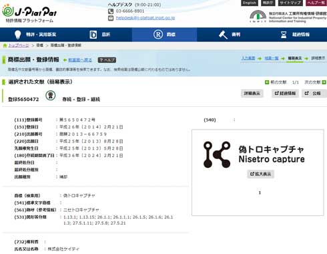
Task: Select the 簡易表示 step tab
Action: click(x=295, y=58)
